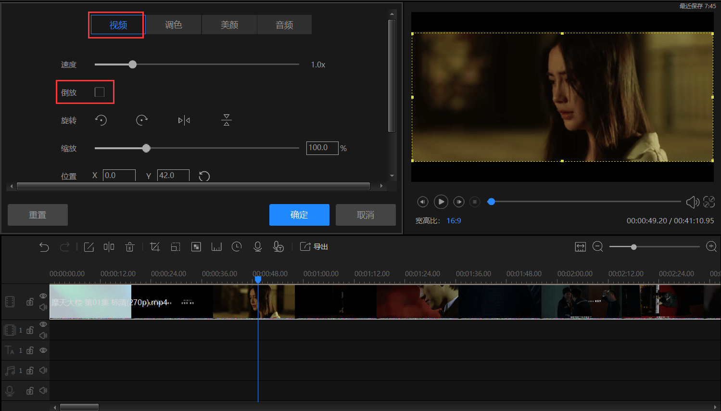The image size is (721, 411).
Task: Click the preview playback progress handle
Action: tap(491, 202)
